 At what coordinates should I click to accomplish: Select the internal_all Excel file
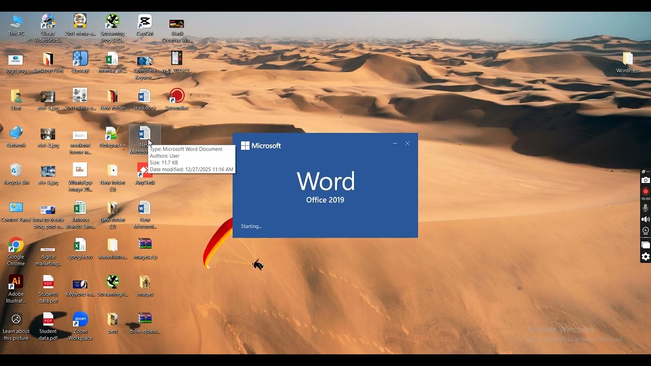(112, 63)
